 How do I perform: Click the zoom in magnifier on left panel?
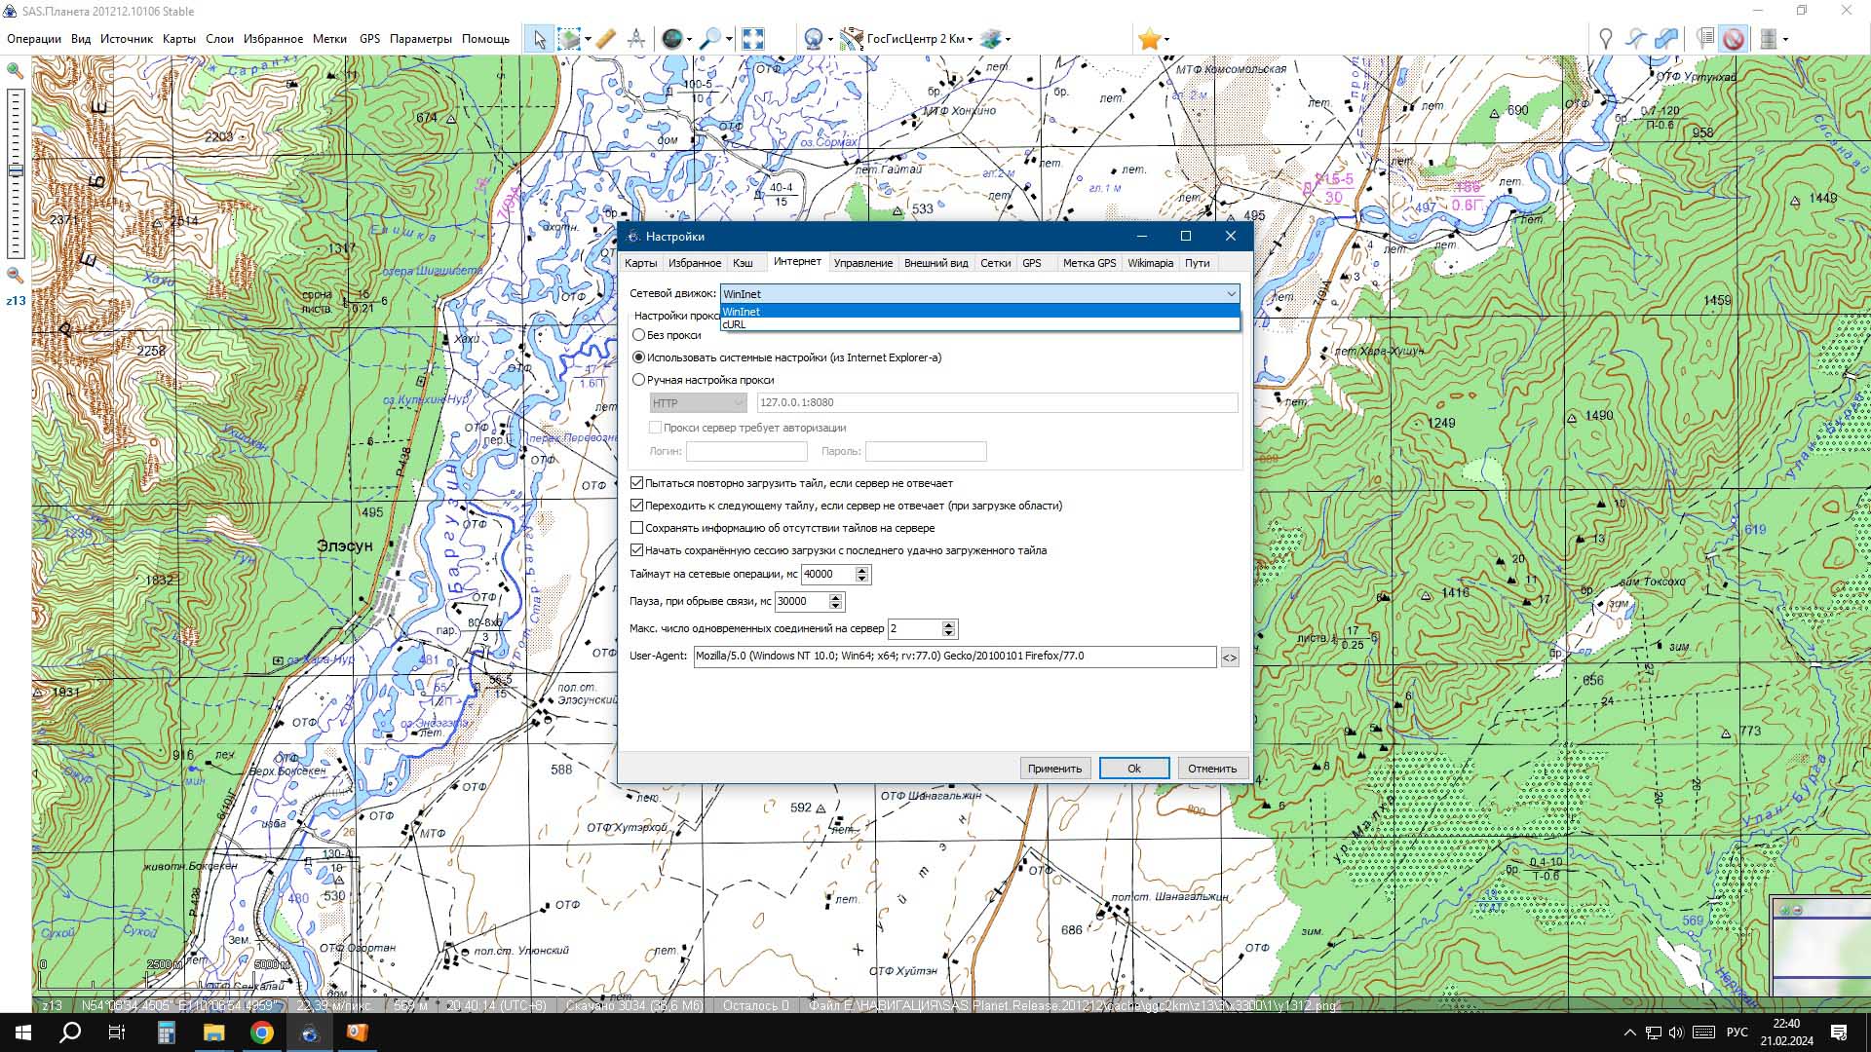15,71
